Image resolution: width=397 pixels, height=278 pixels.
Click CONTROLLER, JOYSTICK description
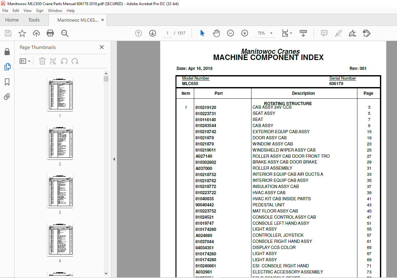click(278, 235)
